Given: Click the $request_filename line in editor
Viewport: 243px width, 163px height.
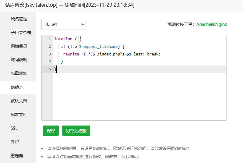Looking at the screenshot, I should coord(98,46).
